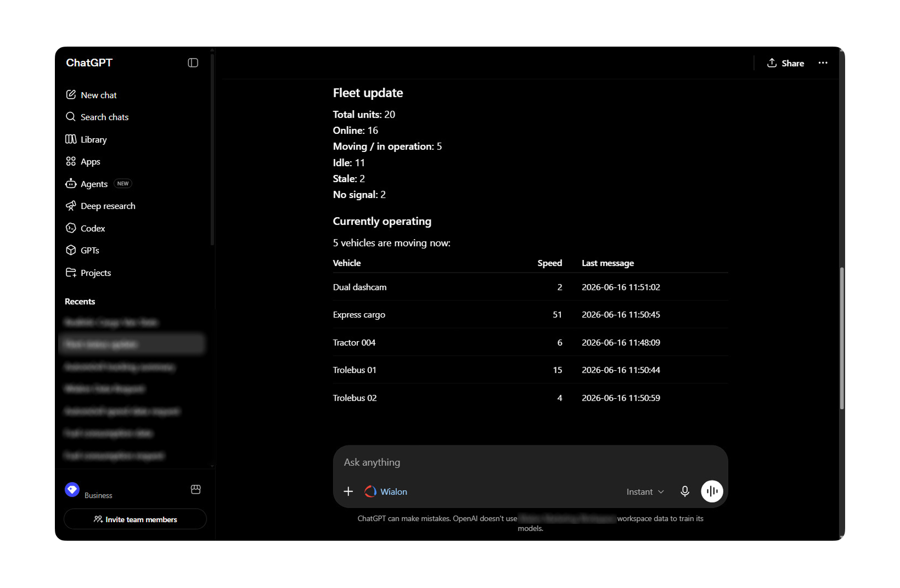Click the New chat pencil icon

pyautogui.click(x=71, y=94)
